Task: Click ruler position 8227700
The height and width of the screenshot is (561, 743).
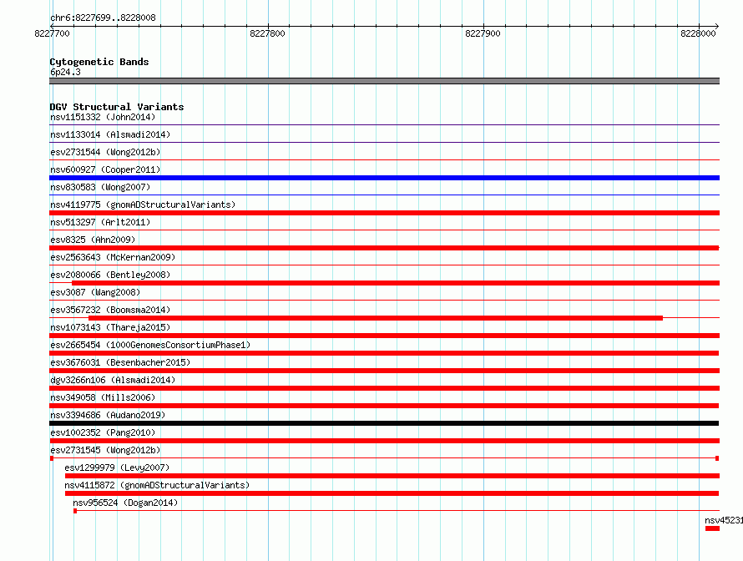Action: 52,33
